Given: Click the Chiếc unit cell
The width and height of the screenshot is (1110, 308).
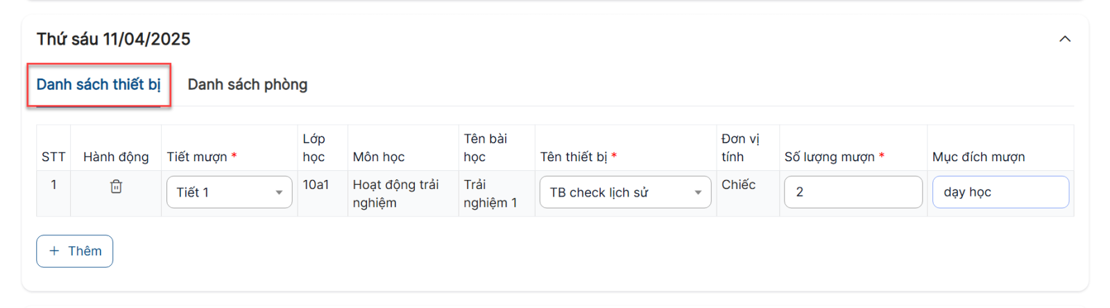Looking at the screenshot, I should (739, 185).
